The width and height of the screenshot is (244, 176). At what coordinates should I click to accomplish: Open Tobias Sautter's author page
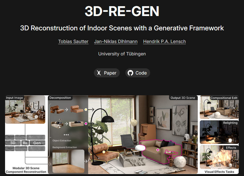click(73, 42)
